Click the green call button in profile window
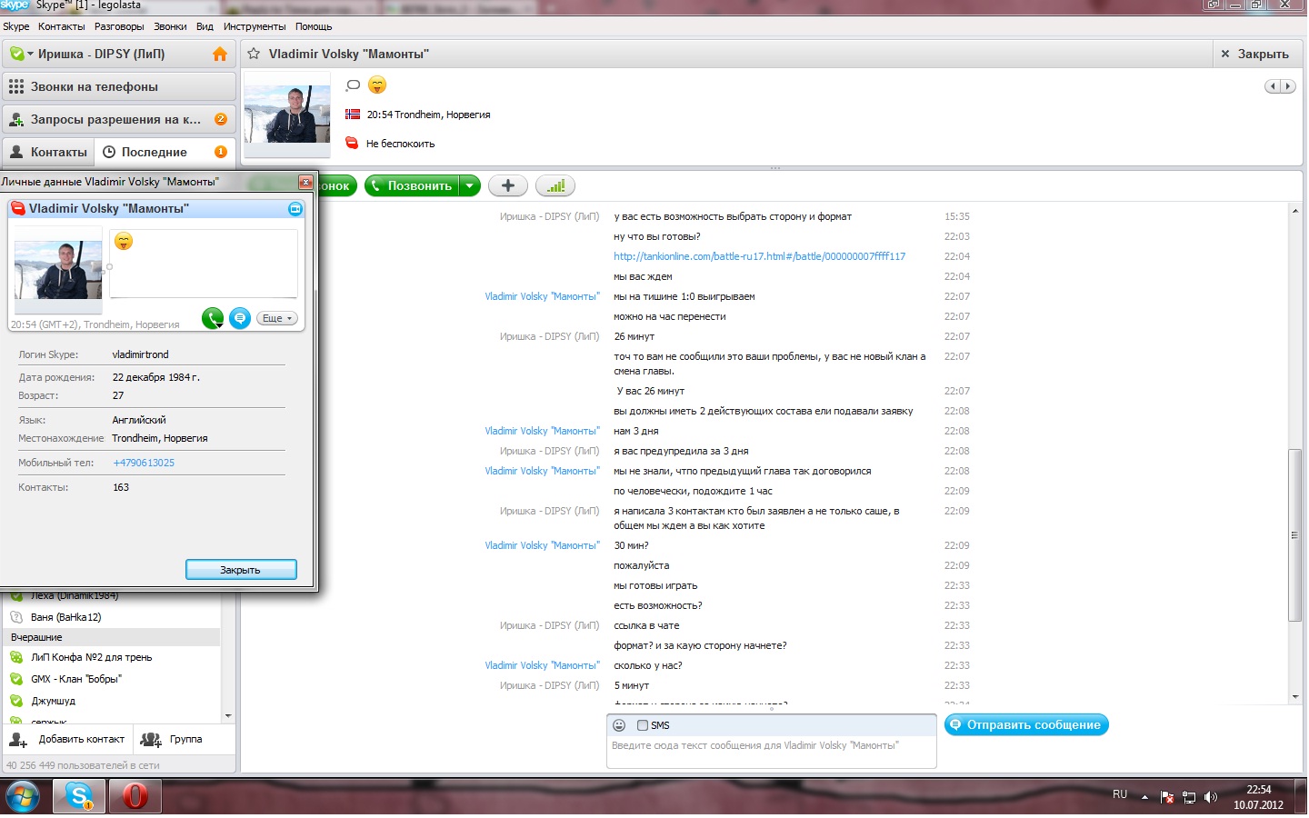1309x818 pixels. click(213, 318)
